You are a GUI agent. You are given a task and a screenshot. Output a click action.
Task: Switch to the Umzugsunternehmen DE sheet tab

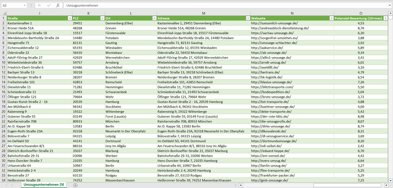click(44, 185)
